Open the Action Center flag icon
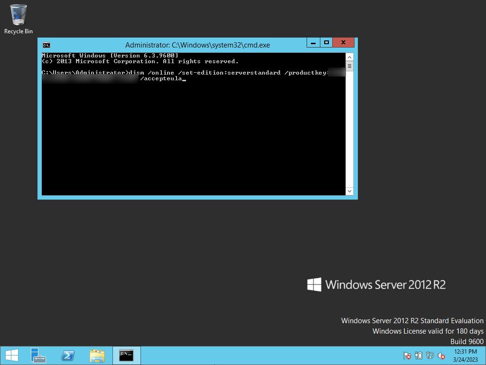Screen dimensions: 486x365 coord(407,355)
